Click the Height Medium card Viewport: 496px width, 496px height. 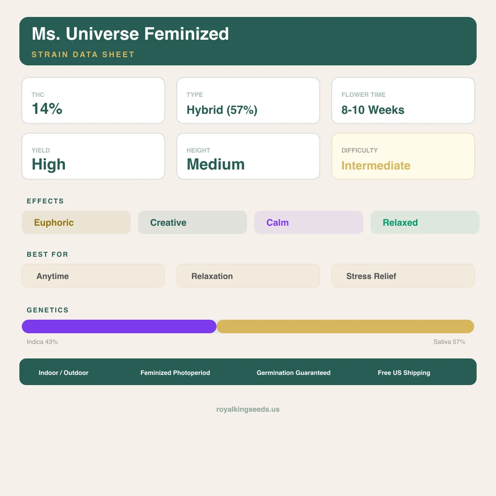[248, 156]
